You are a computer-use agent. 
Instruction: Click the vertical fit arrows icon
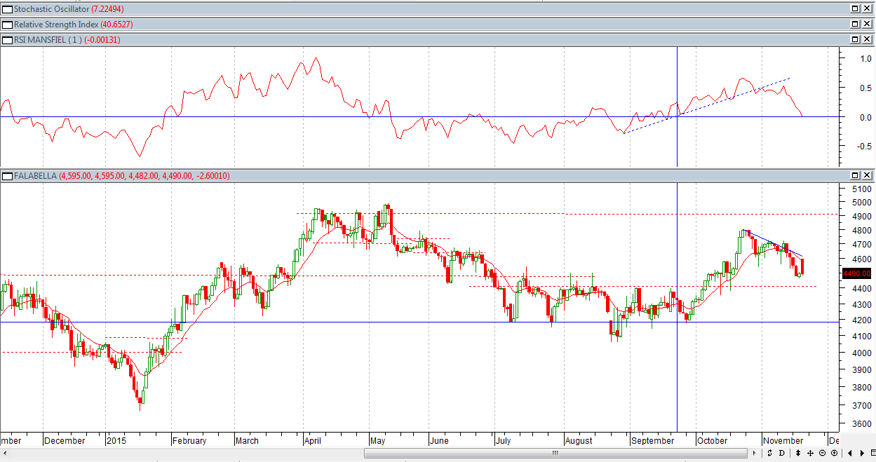pos(799,454)
